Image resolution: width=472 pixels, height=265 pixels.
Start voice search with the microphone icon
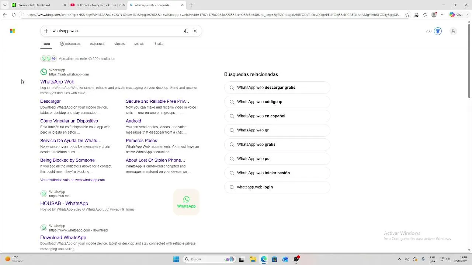[186, 31]
